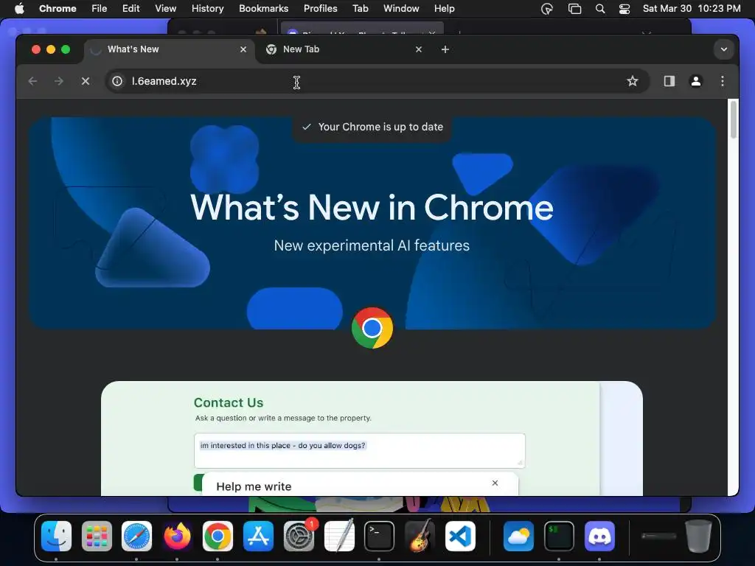Open Visual Studio Code from the dock
The height and width of the screenshot is (566, 755).
click(460, 536)
